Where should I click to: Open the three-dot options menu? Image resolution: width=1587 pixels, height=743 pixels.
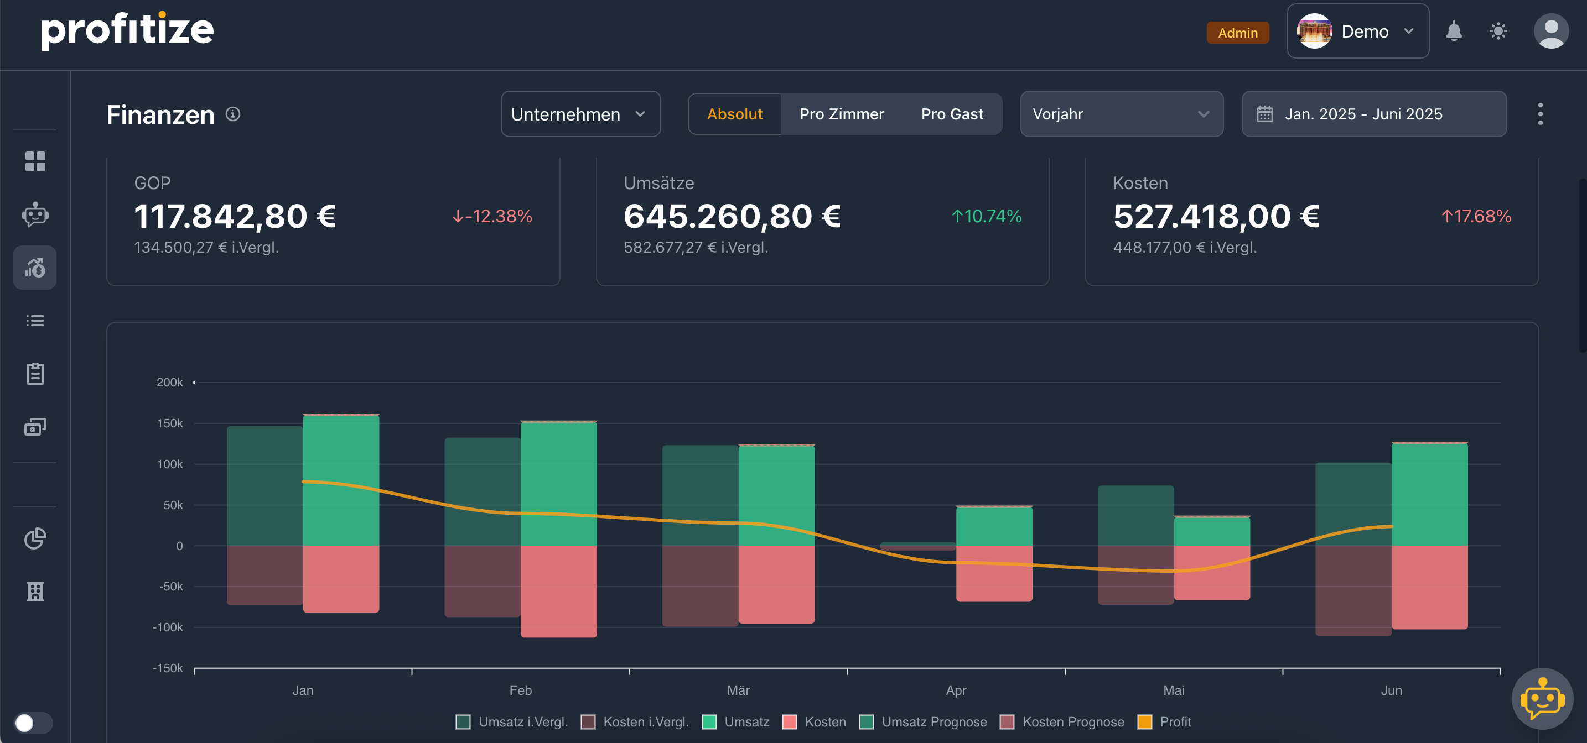pos(1540,114)
